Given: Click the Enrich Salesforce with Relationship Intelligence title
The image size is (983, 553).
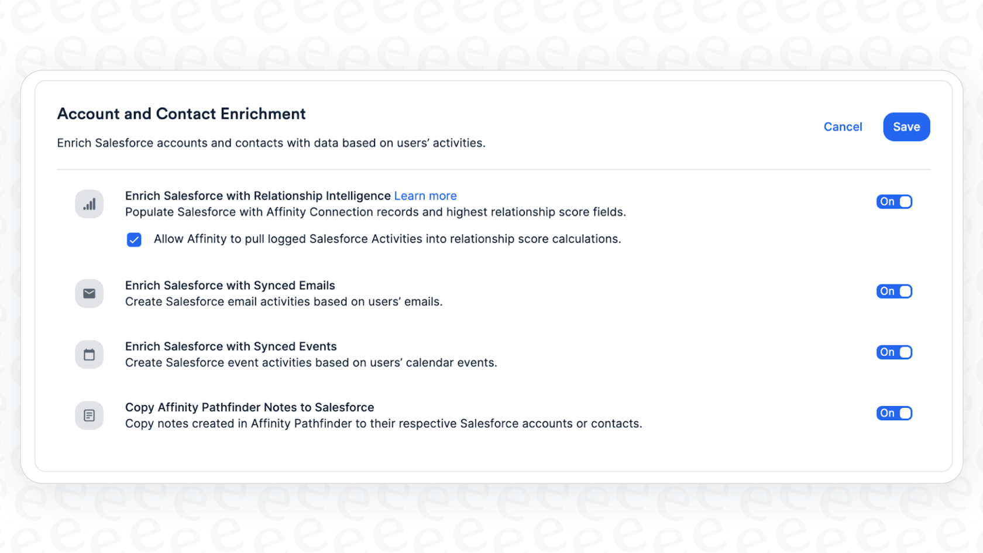Looking at the screenshot, I should click(x=257, y=195).
